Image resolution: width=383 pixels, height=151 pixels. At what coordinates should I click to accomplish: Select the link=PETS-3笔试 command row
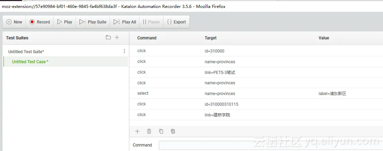[256, 72]
